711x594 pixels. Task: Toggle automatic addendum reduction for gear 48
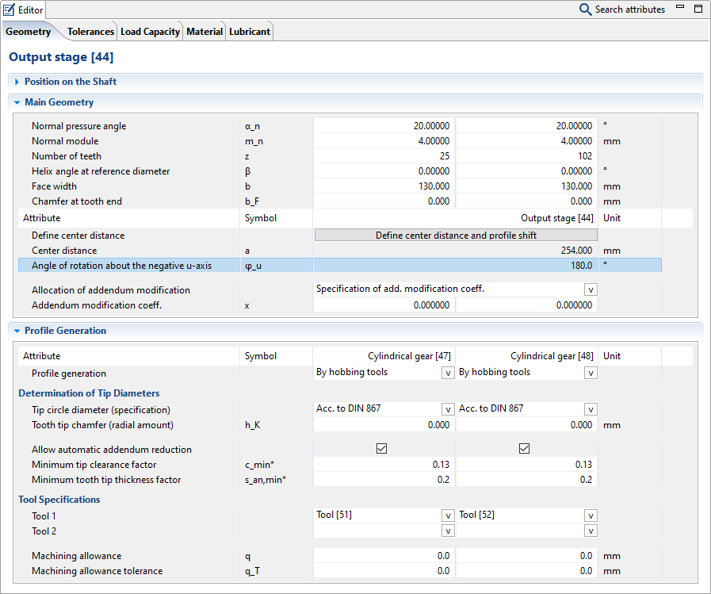coord(524,449)
